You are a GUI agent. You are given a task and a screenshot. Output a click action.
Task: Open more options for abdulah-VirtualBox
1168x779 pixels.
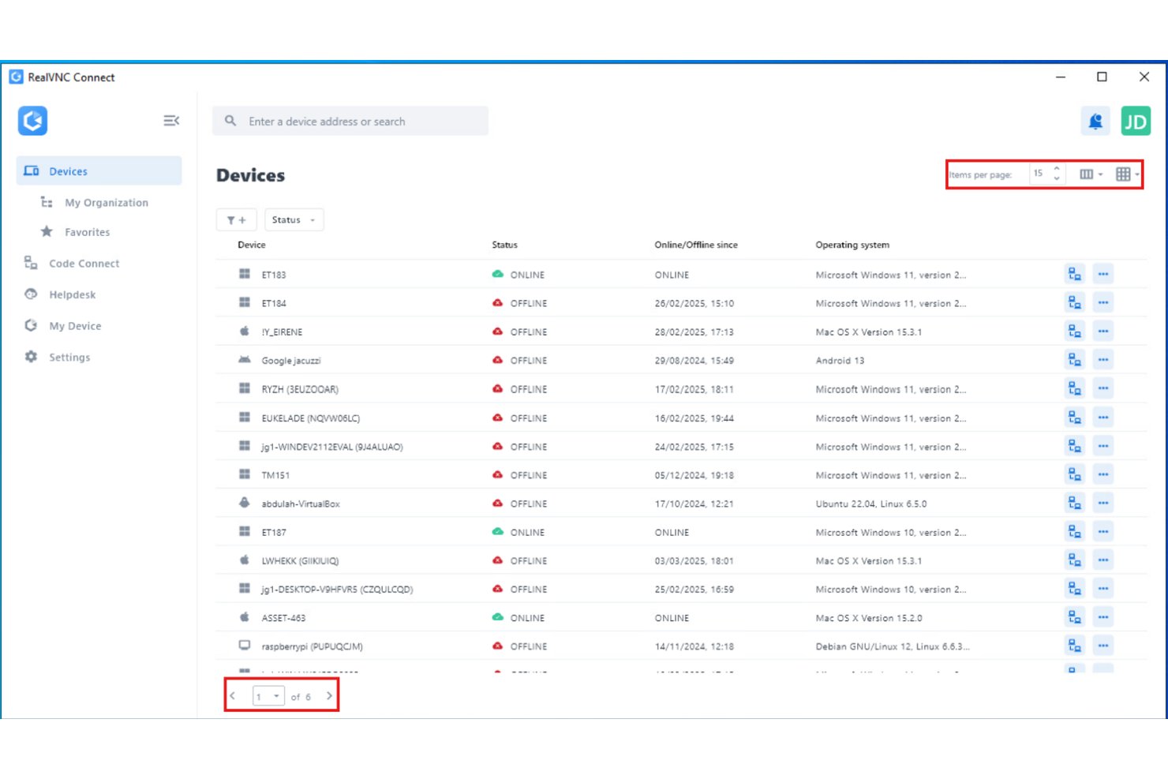pyautogui.click(x=1103, y=503)
